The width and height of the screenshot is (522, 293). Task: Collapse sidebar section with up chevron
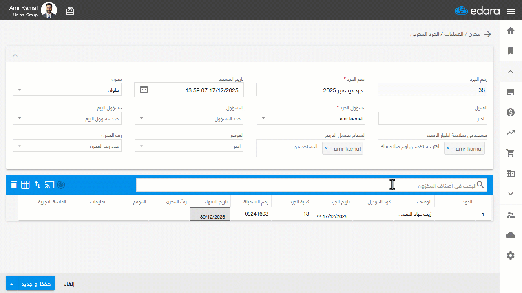click(x=511, y=72)
